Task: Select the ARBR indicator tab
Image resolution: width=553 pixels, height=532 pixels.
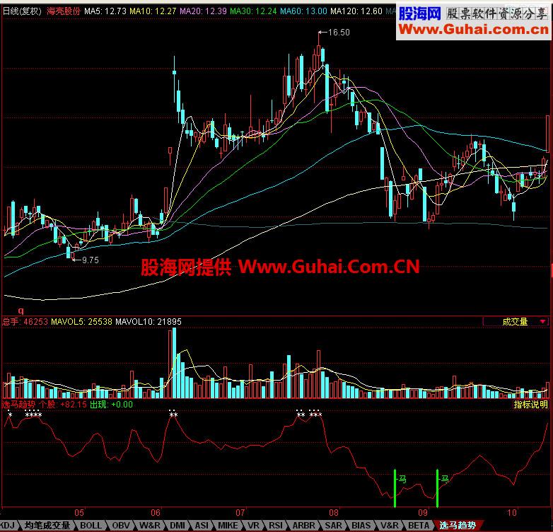Action: click(303, 525)
